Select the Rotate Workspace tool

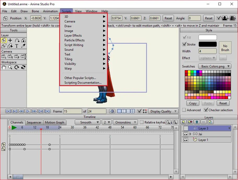point(17,67)
